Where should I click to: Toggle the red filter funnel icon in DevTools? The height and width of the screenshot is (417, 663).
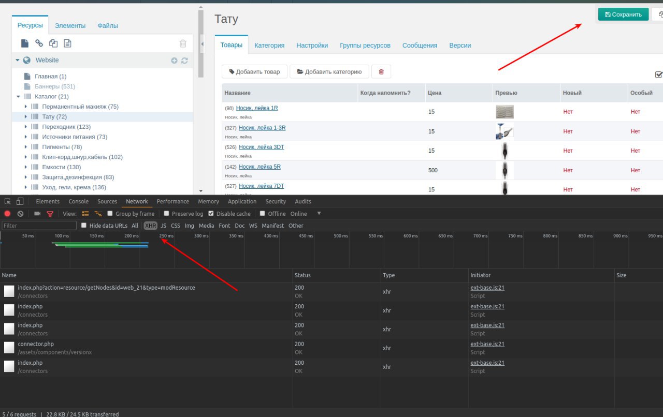(50, 214)
